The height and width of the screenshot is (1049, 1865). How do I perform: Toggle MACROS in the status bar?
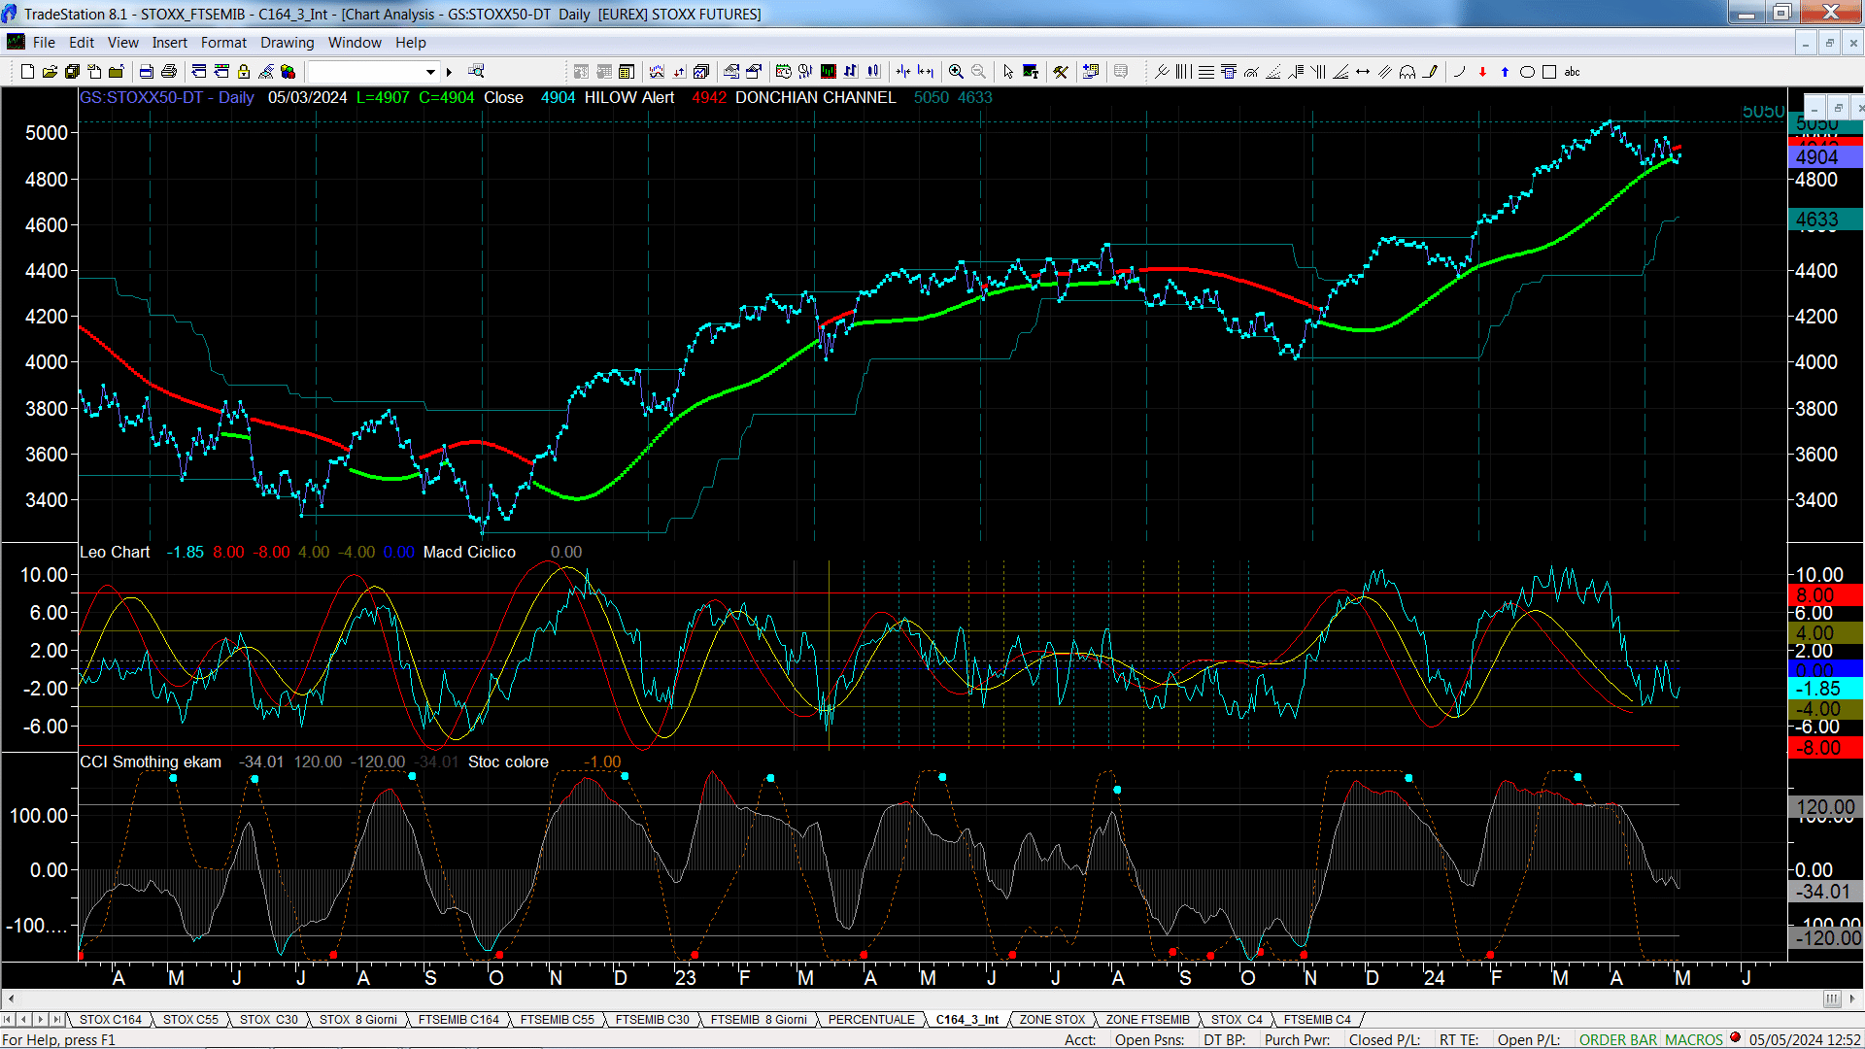pos(1694,1040)
